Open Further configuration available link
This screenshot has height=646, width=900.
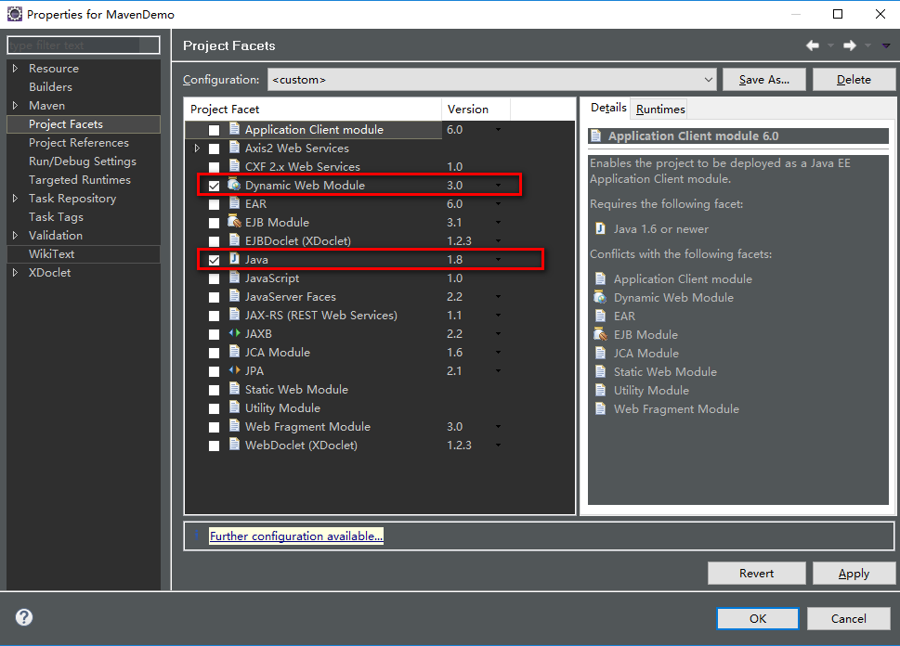tap(296, 536)
